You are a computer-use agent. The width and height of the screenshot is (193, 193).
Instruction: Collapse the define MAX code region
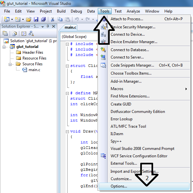click(x=67, y=93)
